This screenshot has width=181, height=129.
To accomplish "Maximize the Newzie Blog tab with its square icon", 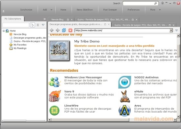I will (x=68, y=20).
